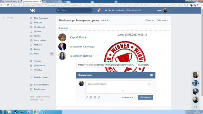This screenshot has width=203, height=114.
Task: Click Разработчикам footer link
Action: [x=43, y=97]
